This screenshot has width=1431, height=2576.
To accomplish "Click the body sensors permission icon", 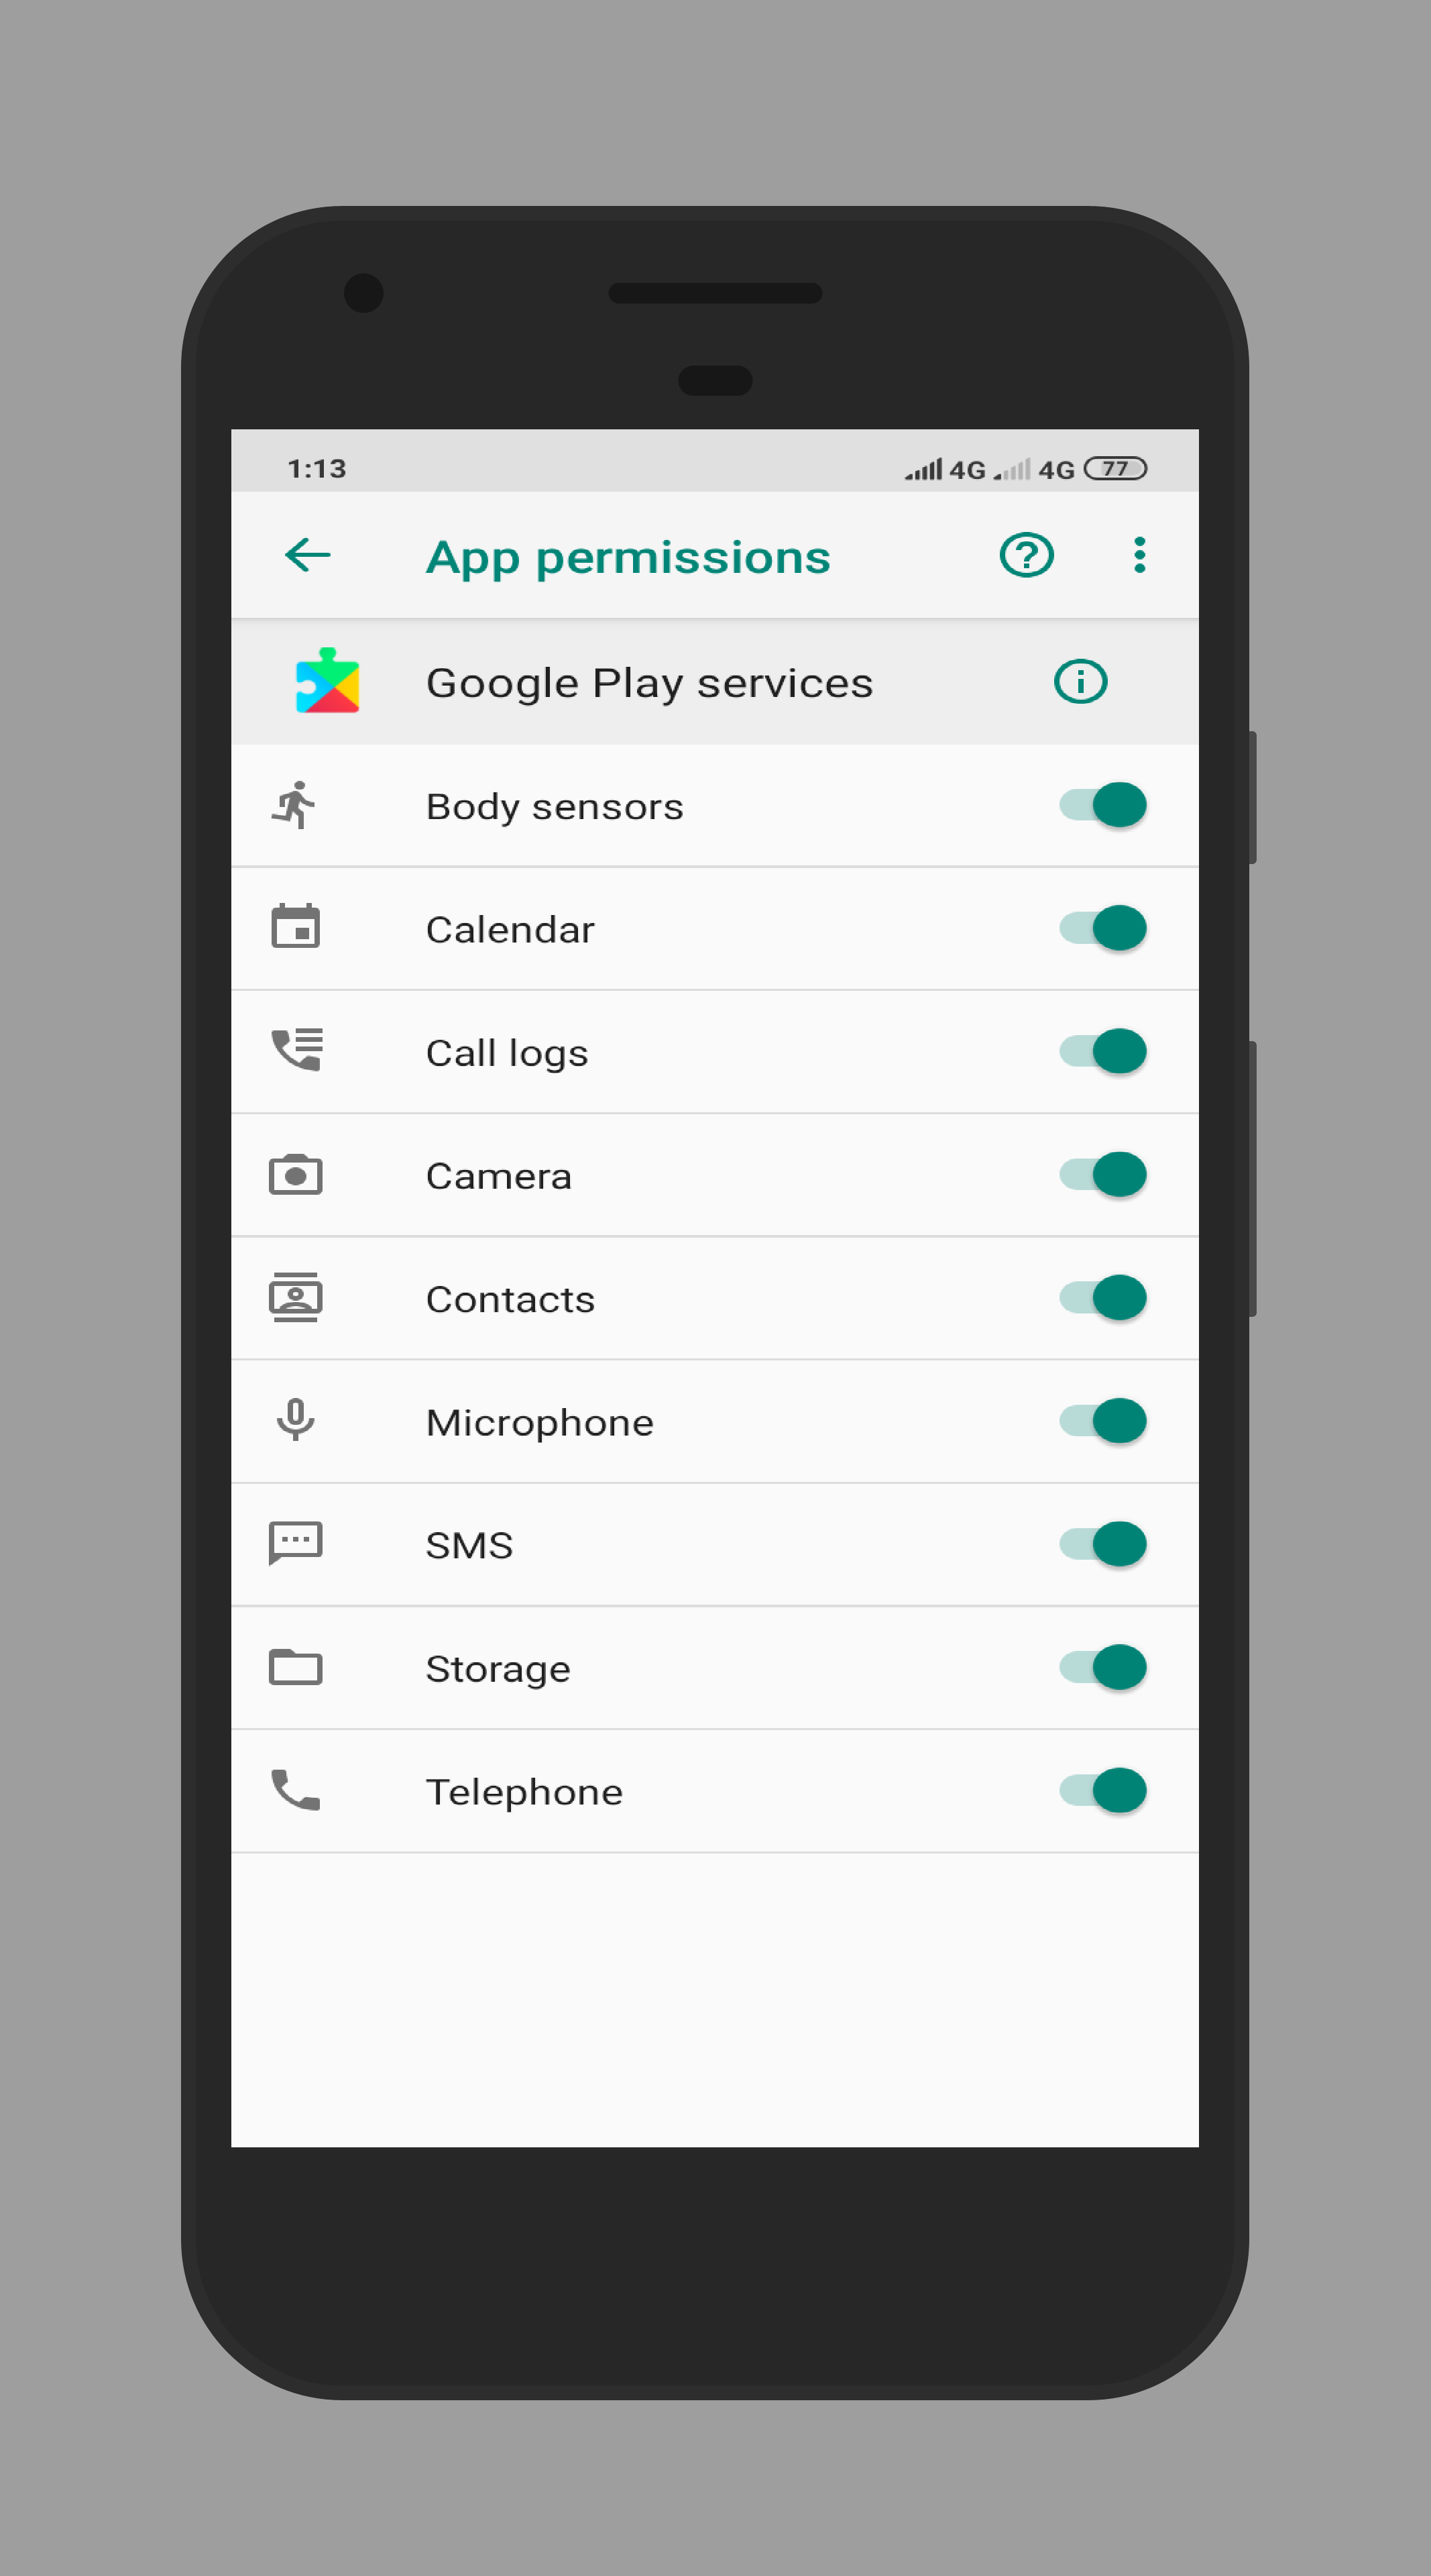I will [296, 805].
